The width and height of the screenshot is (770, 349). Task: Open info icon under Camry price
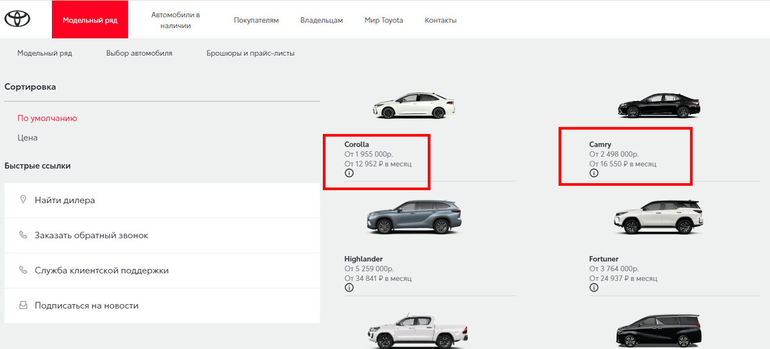[x=594, y=173]
